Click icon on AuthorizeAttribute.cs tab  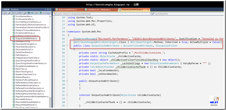57,10
